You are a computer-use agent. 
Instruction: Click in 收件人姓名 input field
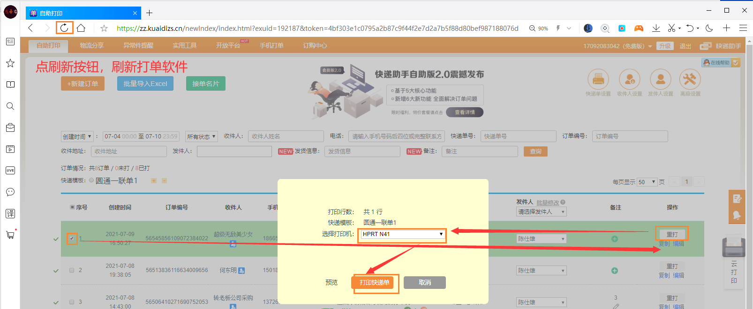coord(286,137)
